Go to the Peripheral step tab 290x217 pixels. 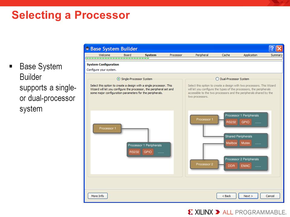coord(202,55)
